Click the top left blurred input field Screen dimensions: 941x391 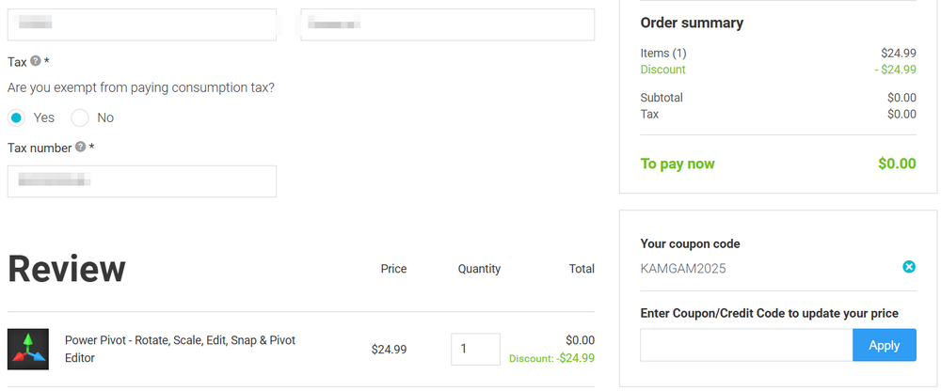click(x=141, y=24)
